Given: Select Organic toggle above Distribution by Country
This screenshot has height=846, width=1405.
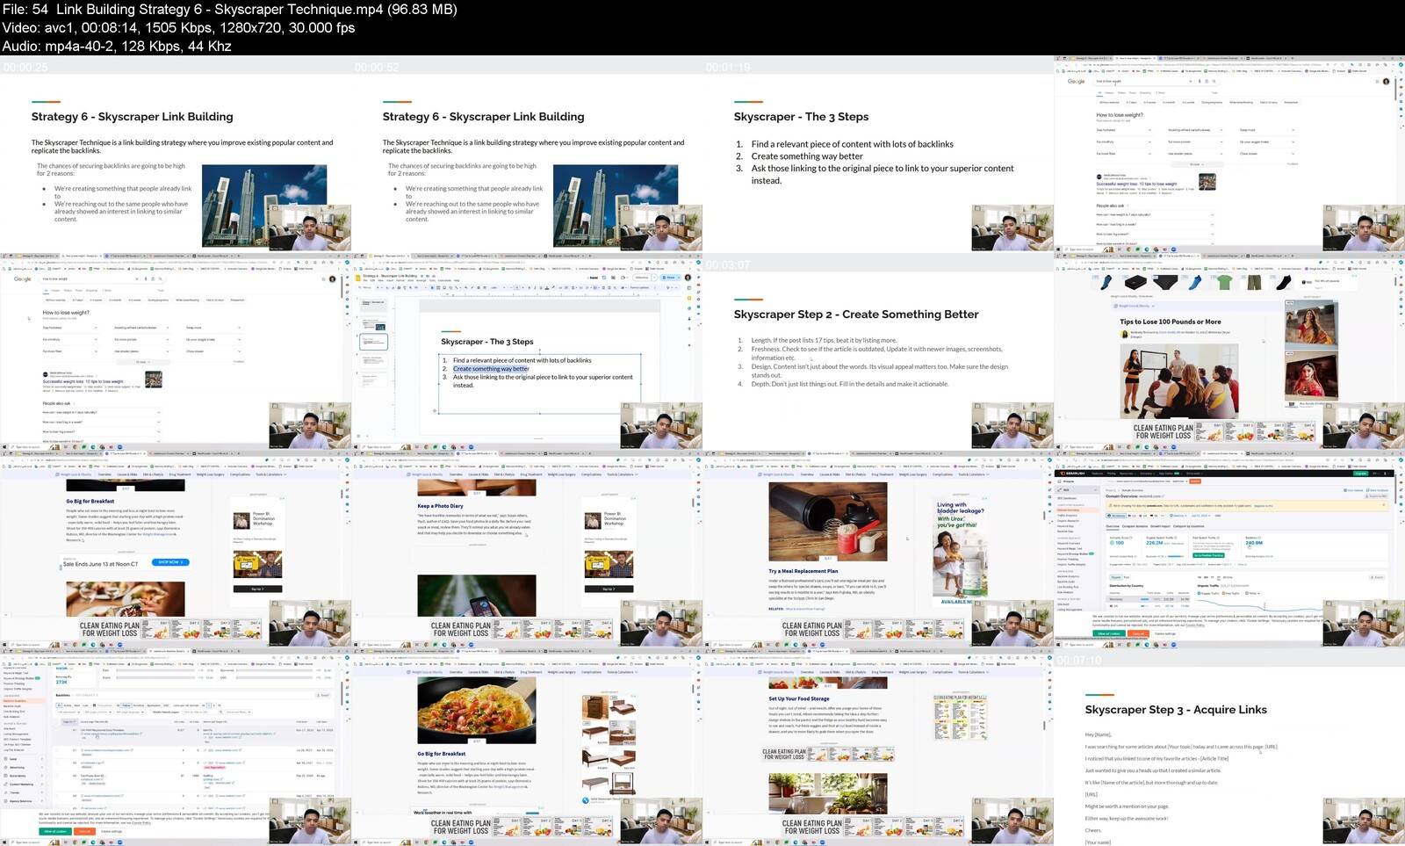Looking at the screenshot, I should tap(1116, 577).
